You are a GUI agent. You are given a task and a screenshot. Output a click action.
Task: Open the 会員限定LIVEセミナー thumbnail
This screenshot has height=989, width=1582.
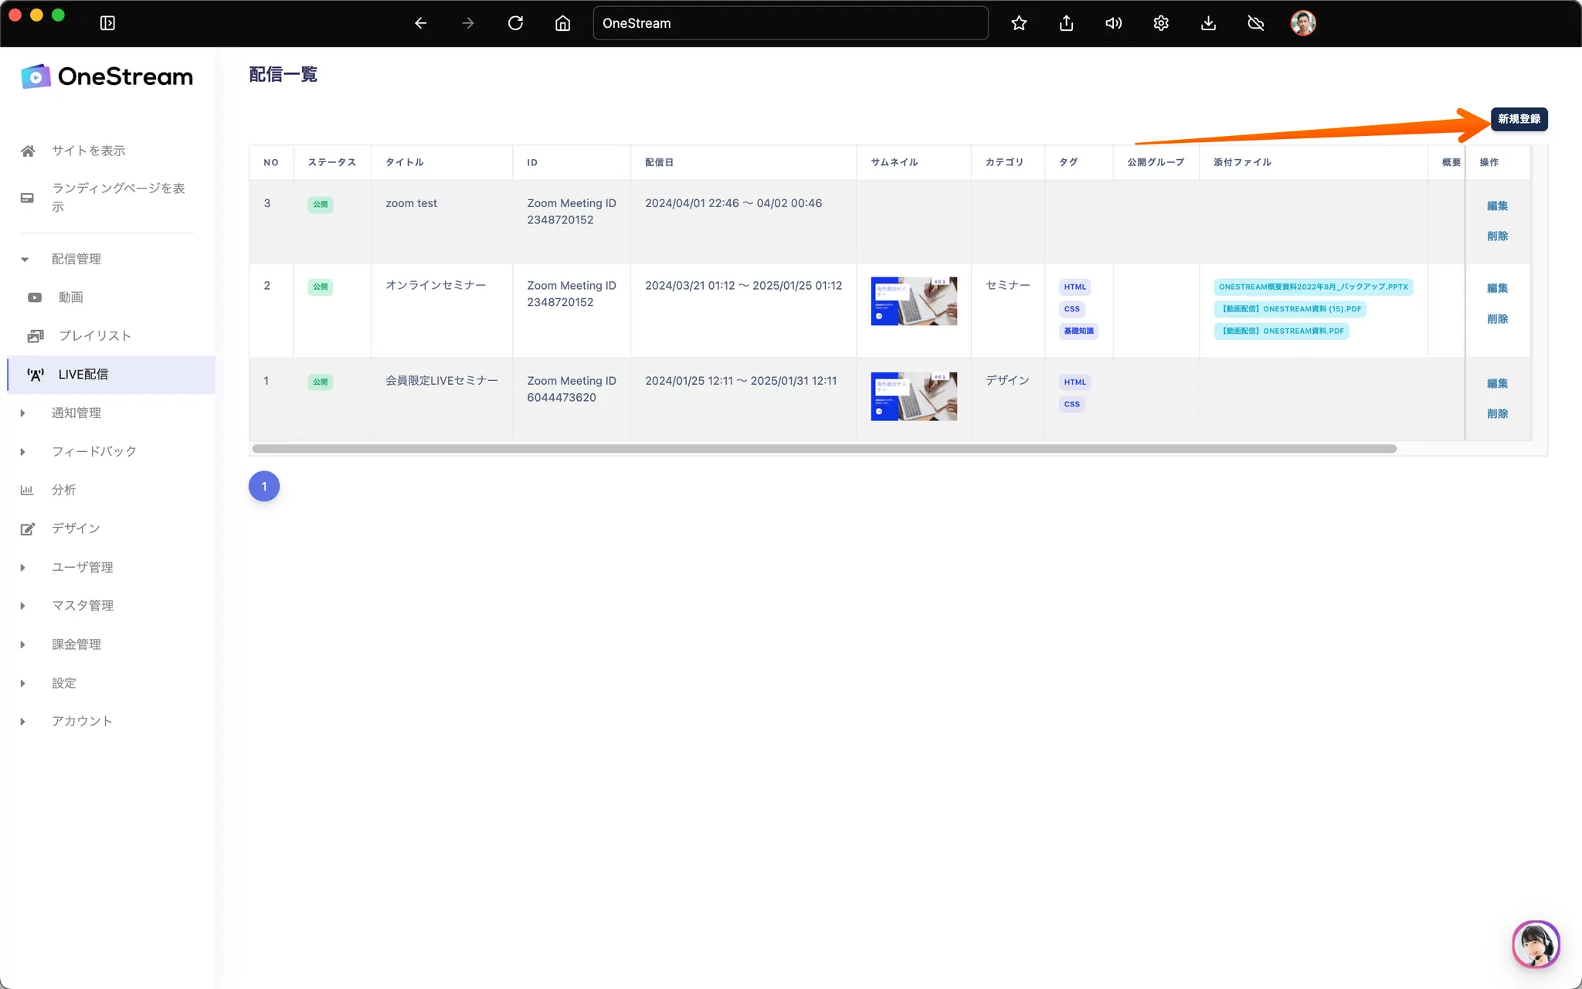[914, 396]
